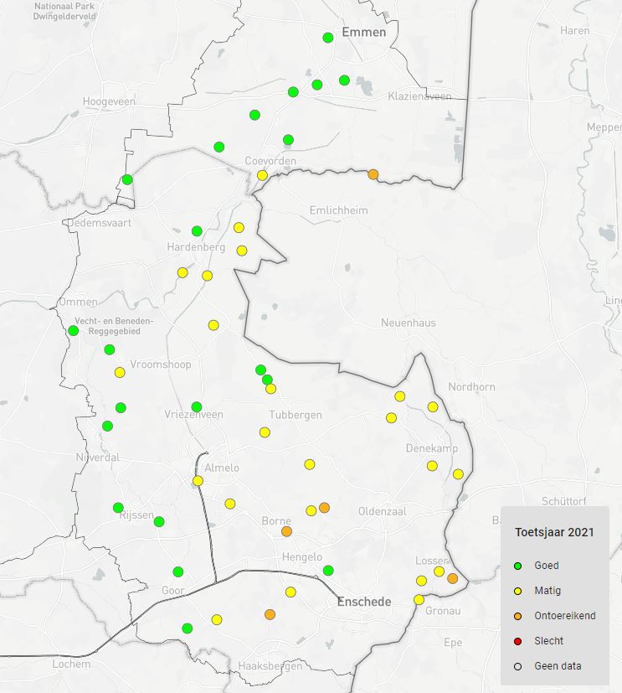Click the green marker beside Emmen label
The height and width of the screenshot is (693, 622).
(x=328, y=38)
